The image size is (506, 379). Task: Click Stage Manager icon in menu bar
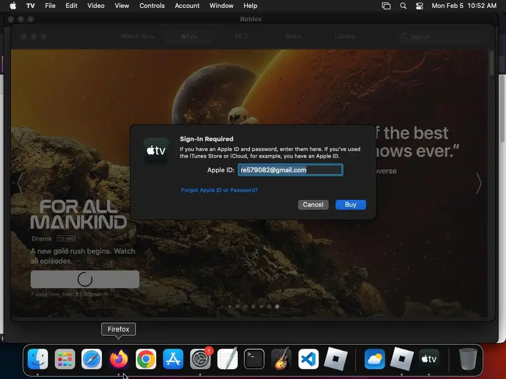click(386, 6)
